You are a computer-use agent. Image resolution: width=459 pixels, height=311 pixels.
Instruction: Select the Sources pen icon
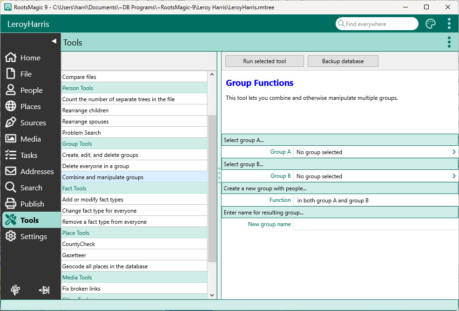[11, 123]
